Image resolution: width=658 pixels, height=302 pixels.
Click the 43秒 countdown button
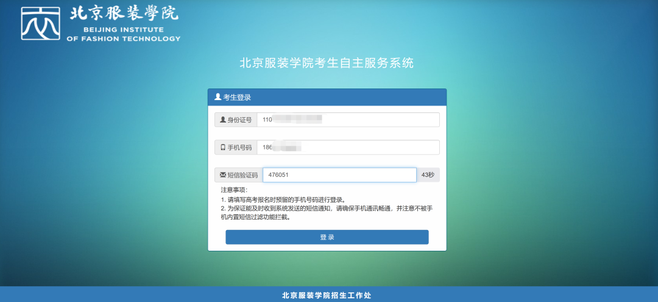point(428,175)
